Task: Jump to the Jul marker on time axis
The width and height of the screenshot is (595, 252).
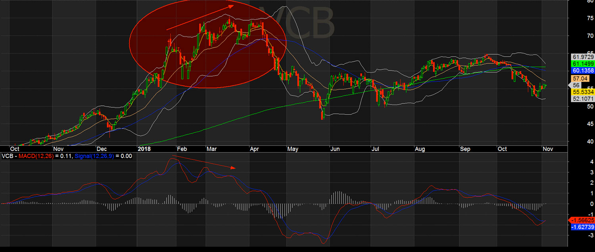Action: [375, 149]
